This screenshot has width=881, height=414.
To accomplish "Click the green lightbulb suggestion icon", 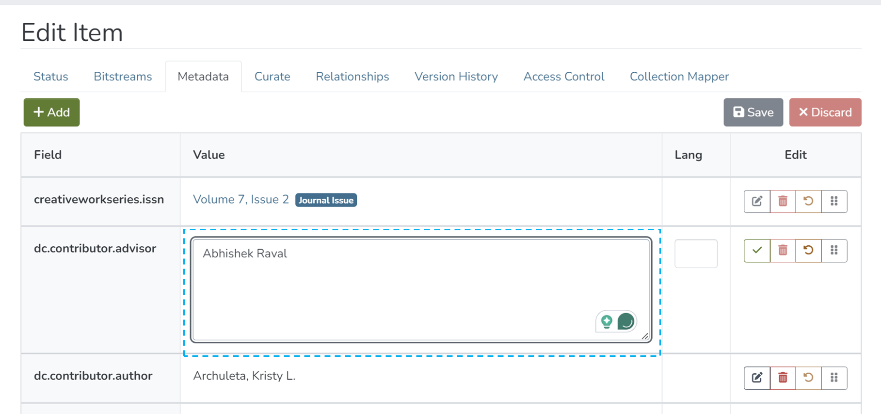I will (x=607, y=321).
